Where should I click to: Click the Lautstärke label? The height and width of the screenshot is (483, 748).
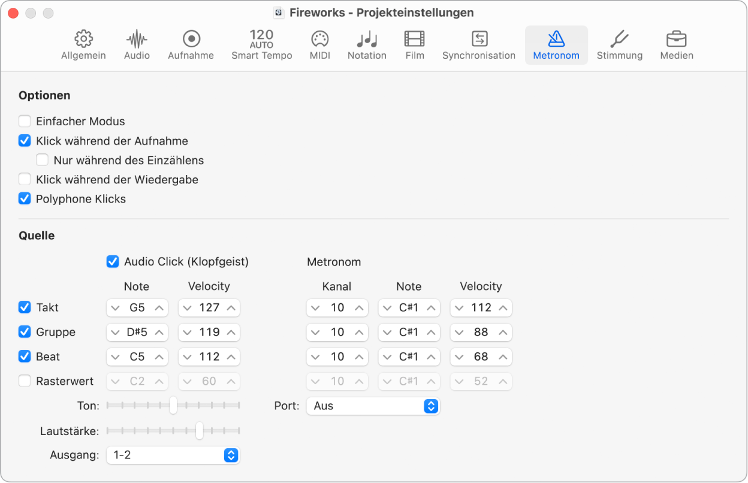[70, 430]
